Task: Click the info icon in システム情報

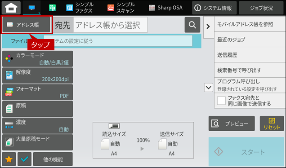Action: click(198, 8)
